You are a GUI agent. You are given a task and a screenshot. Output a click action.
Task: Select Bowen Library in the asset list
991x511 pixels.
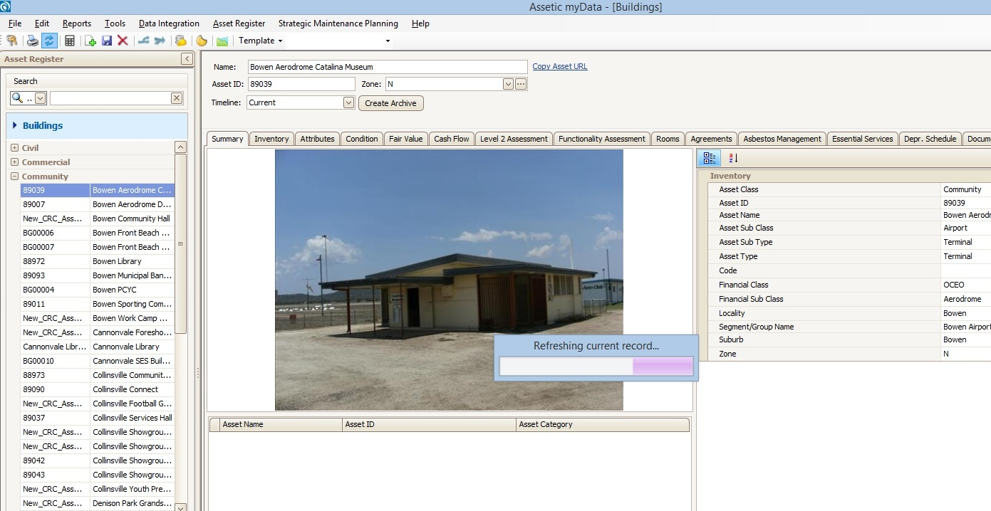pos(117,261)
